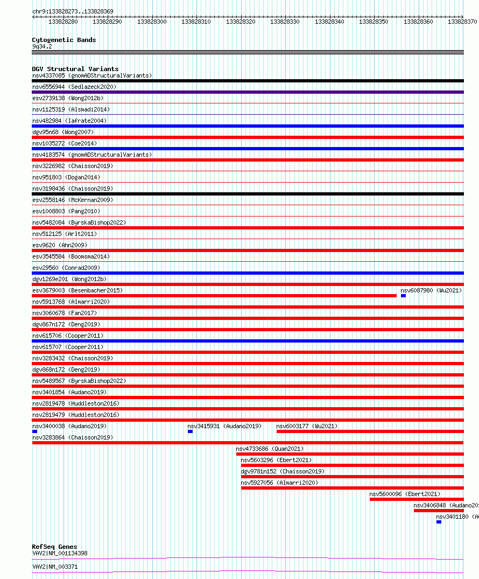Screen dimensions: 479x579
Task: Click small blue bar under nsv6087980
Action: [x=403, y=296]
